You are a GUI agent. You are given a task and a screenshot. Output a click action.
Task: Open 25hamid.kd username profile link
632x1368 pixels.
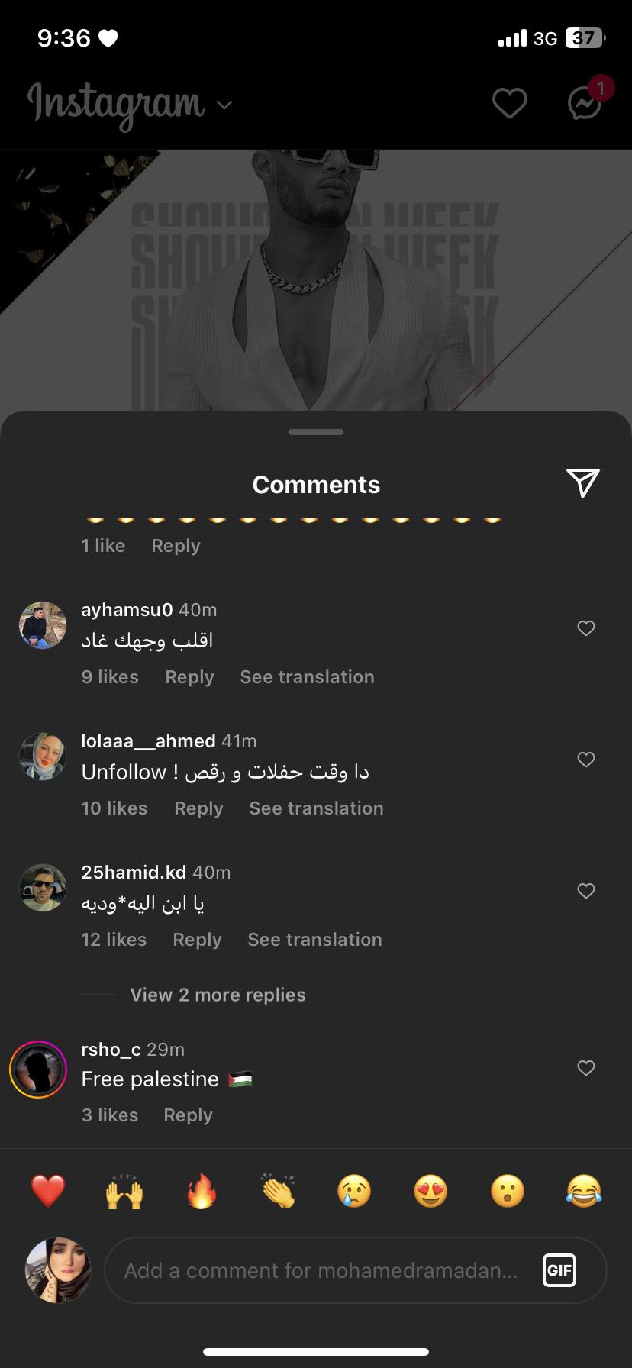click(x=134, y=873)
